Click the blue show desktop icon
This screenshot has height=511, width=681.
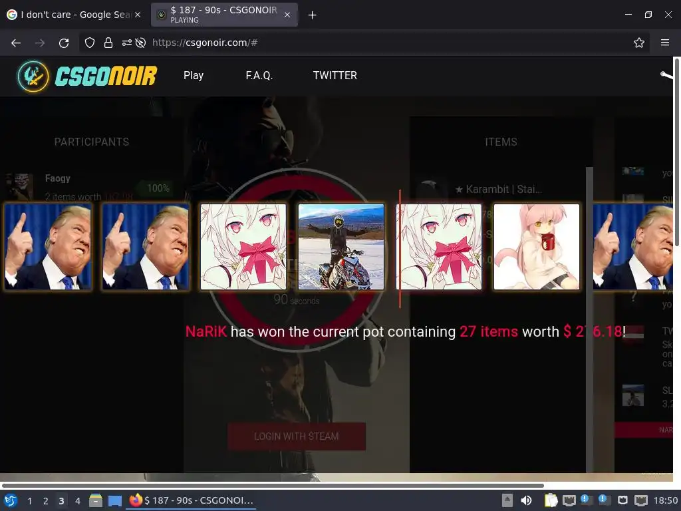pyautogui.click(x=115, y=500)
